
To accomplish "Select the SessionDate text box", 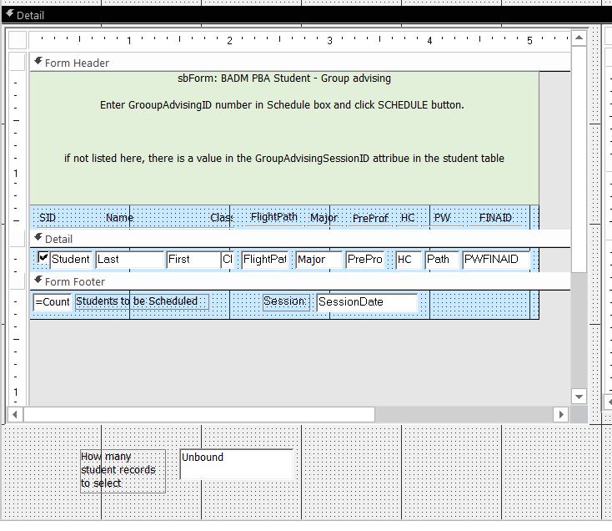I will pyautogui.click(x=367, y=302).
